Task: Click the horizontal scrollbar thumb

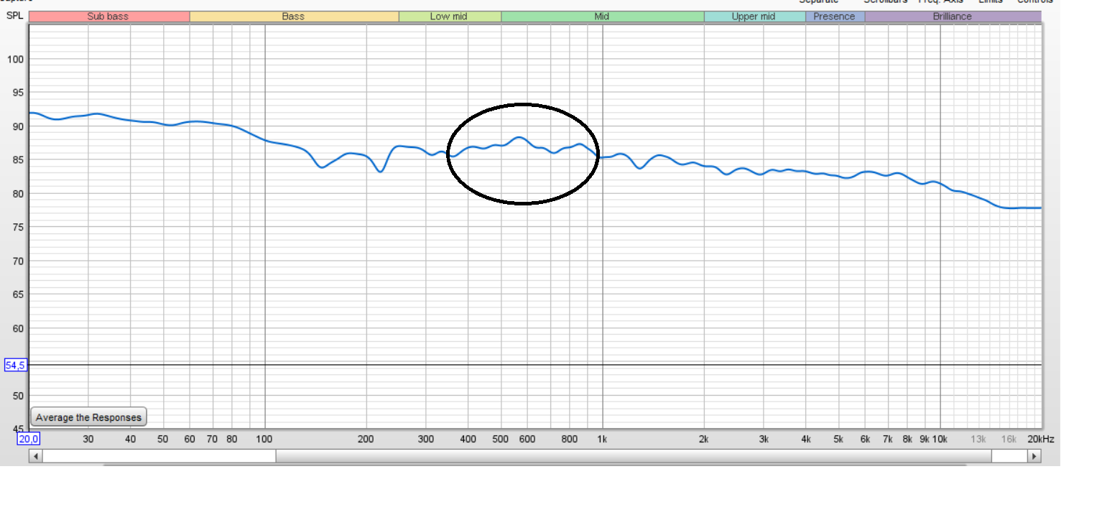Action: click(x=634, y=456)
